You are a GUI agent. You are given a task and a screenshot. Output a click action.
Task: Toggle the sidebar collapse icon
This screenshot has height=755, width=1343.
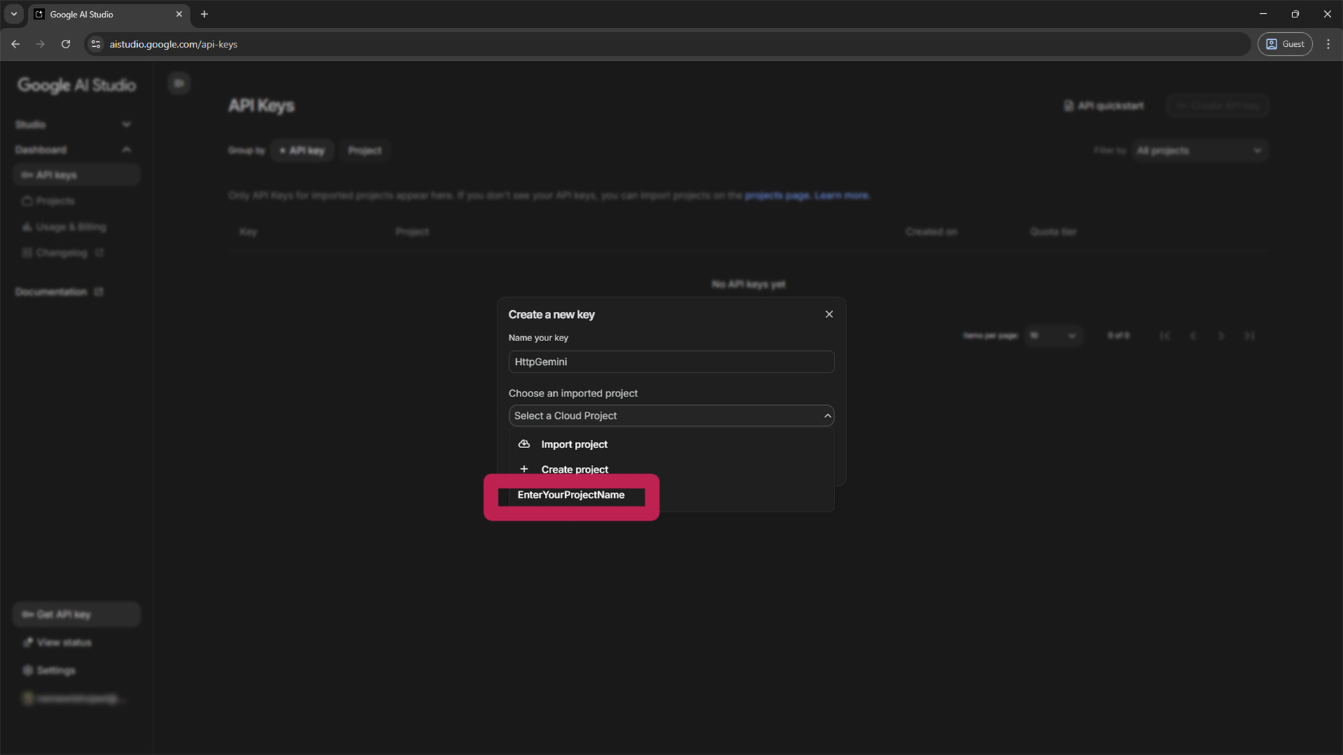click(179, 83)
